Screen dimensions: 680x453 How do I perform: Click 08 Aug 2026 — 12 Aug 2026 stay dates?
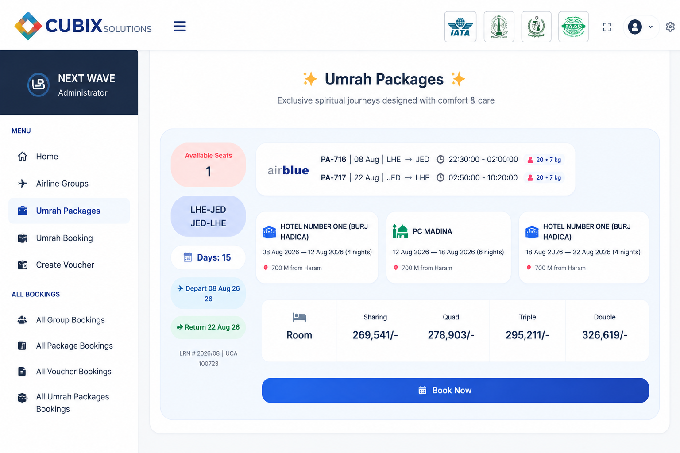point(317,252)
